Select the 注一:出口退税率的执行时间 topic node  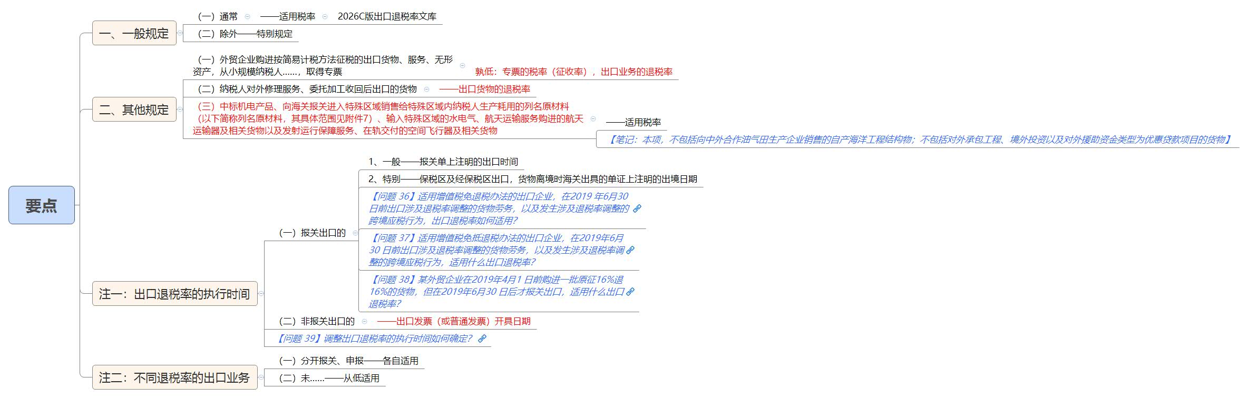pyautogui.click(x=175, y=294)
